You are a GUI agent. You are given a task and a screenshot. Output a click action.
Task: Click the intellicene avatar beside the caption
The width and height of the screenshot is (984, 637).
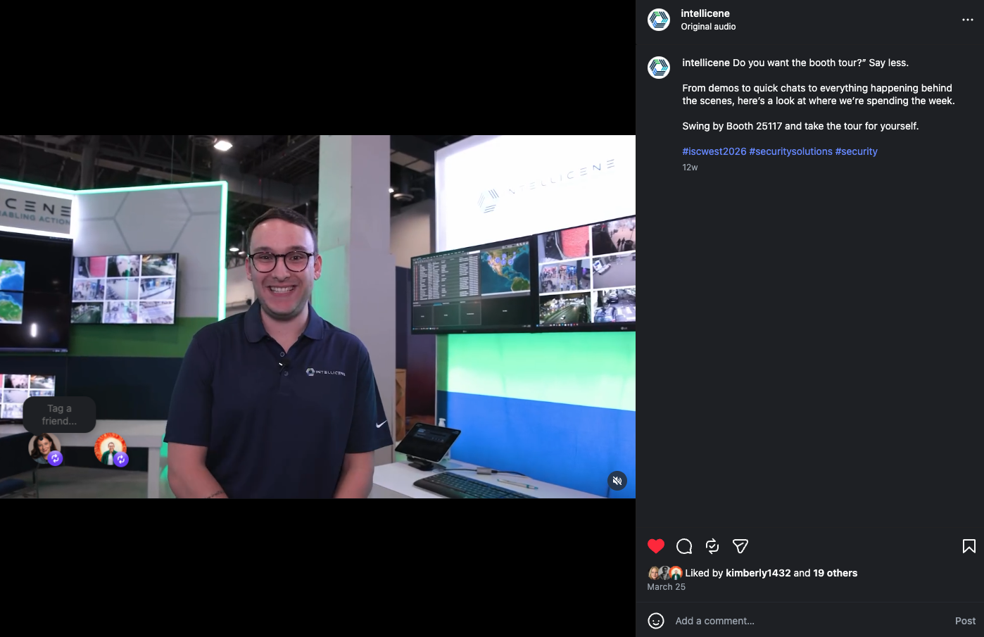(659, 68)
